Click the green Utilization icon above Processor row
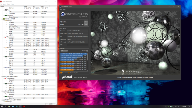The width and height of the screenshot is (192, 108). click(6, 57)
